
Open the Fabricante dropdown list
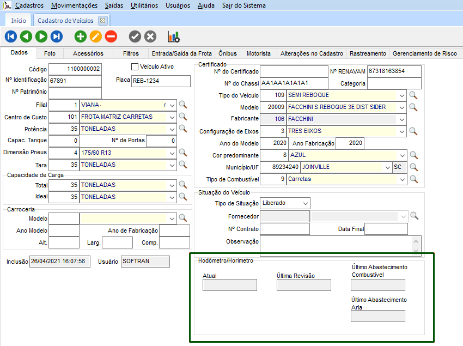pyautogui.click(x=402, y=119)
